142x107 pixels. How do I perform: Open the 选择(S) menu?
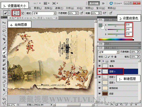(x=48, y=8)
